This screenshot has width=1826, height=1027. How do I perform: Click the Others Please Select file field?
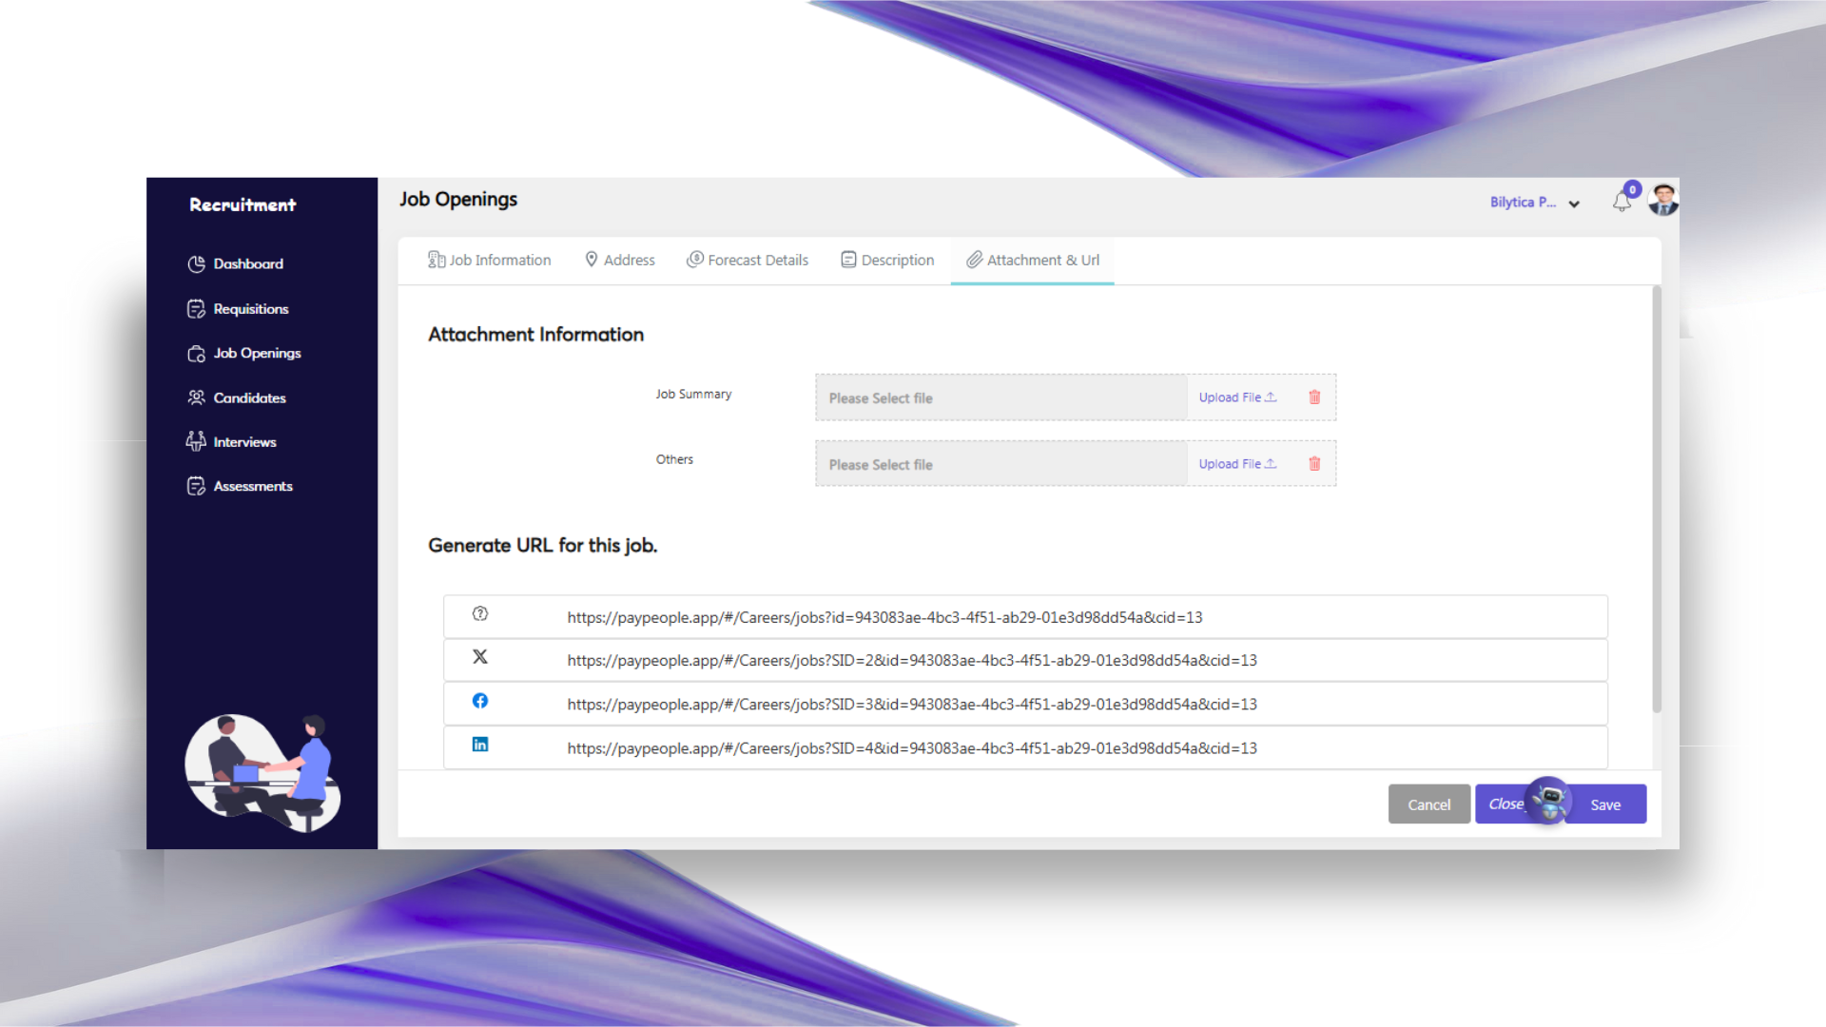pos(1000,464)
